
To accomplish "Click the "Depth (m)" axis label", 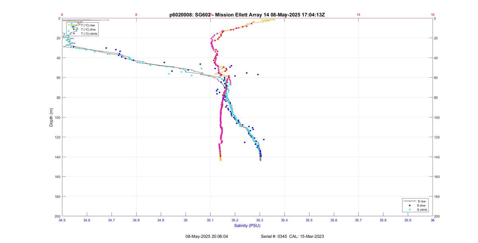I will click(x=51, y=117).
